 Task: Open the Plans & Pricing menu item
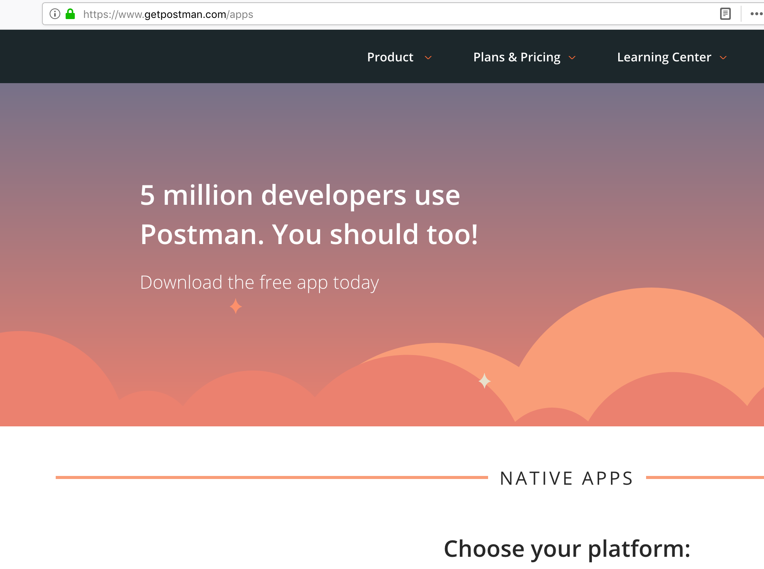point(517,57)
